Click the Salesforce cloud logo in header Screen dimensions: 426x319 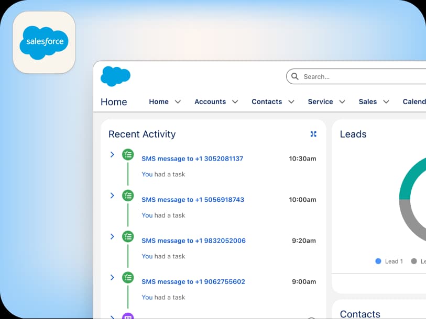[115, 76]
